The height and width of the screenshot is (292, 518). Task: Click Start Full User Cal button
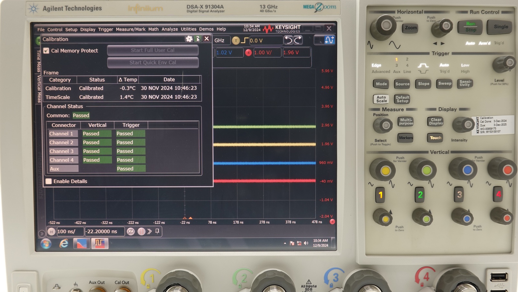(153, 50)
